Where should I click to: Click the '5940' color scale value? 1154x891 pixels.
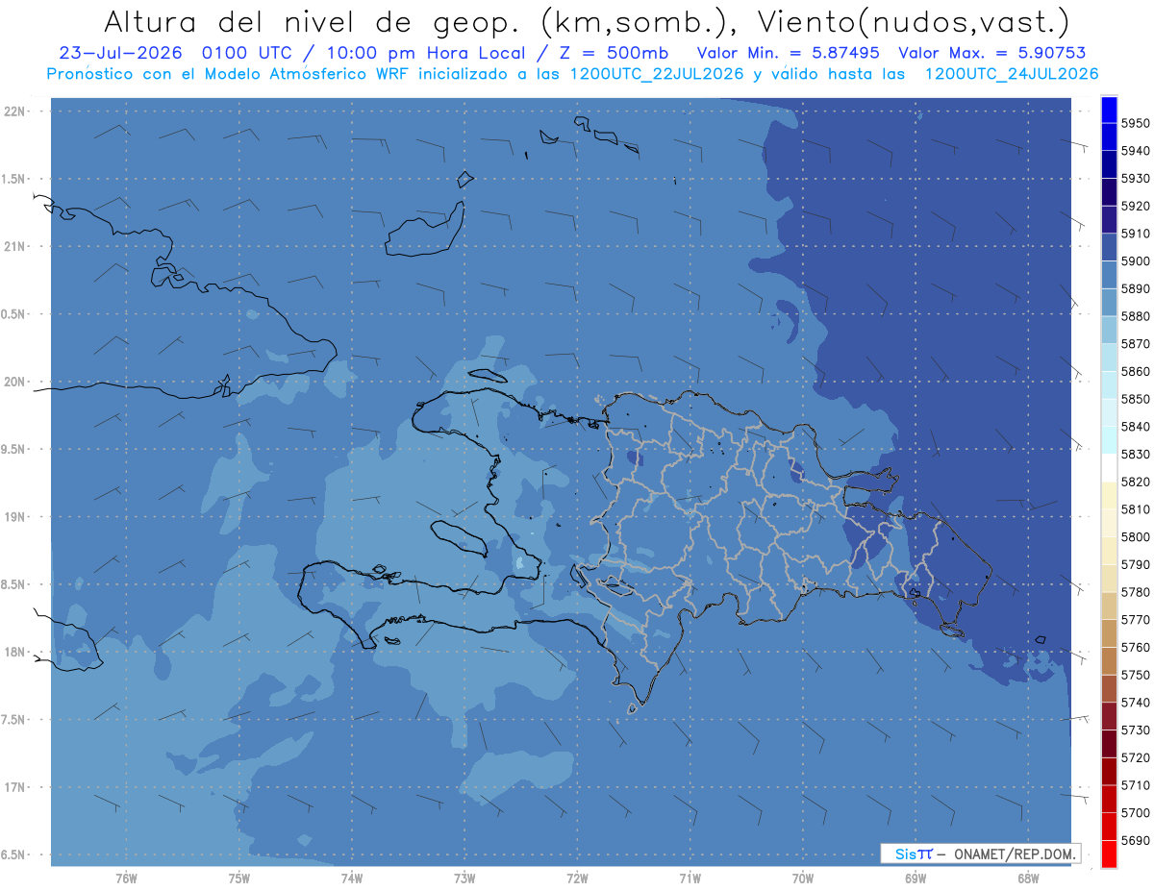1136,151
